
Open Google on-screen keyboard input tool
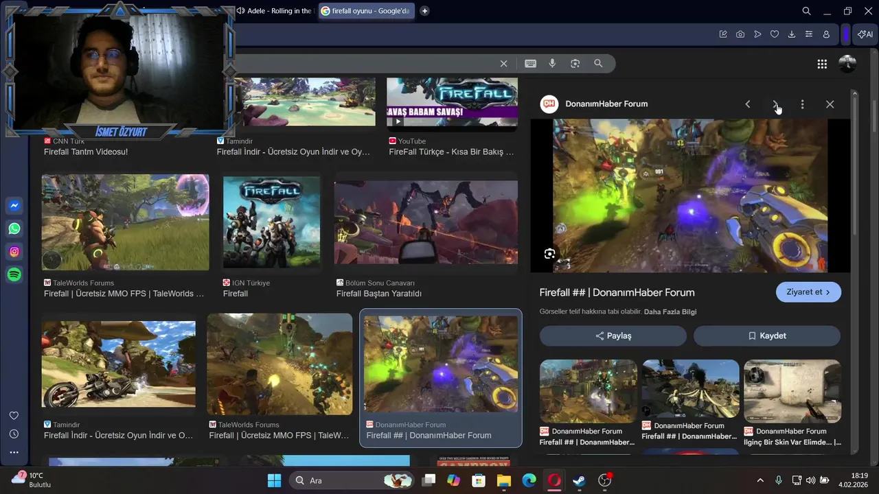pyautogui.click(x=530, y=63)
